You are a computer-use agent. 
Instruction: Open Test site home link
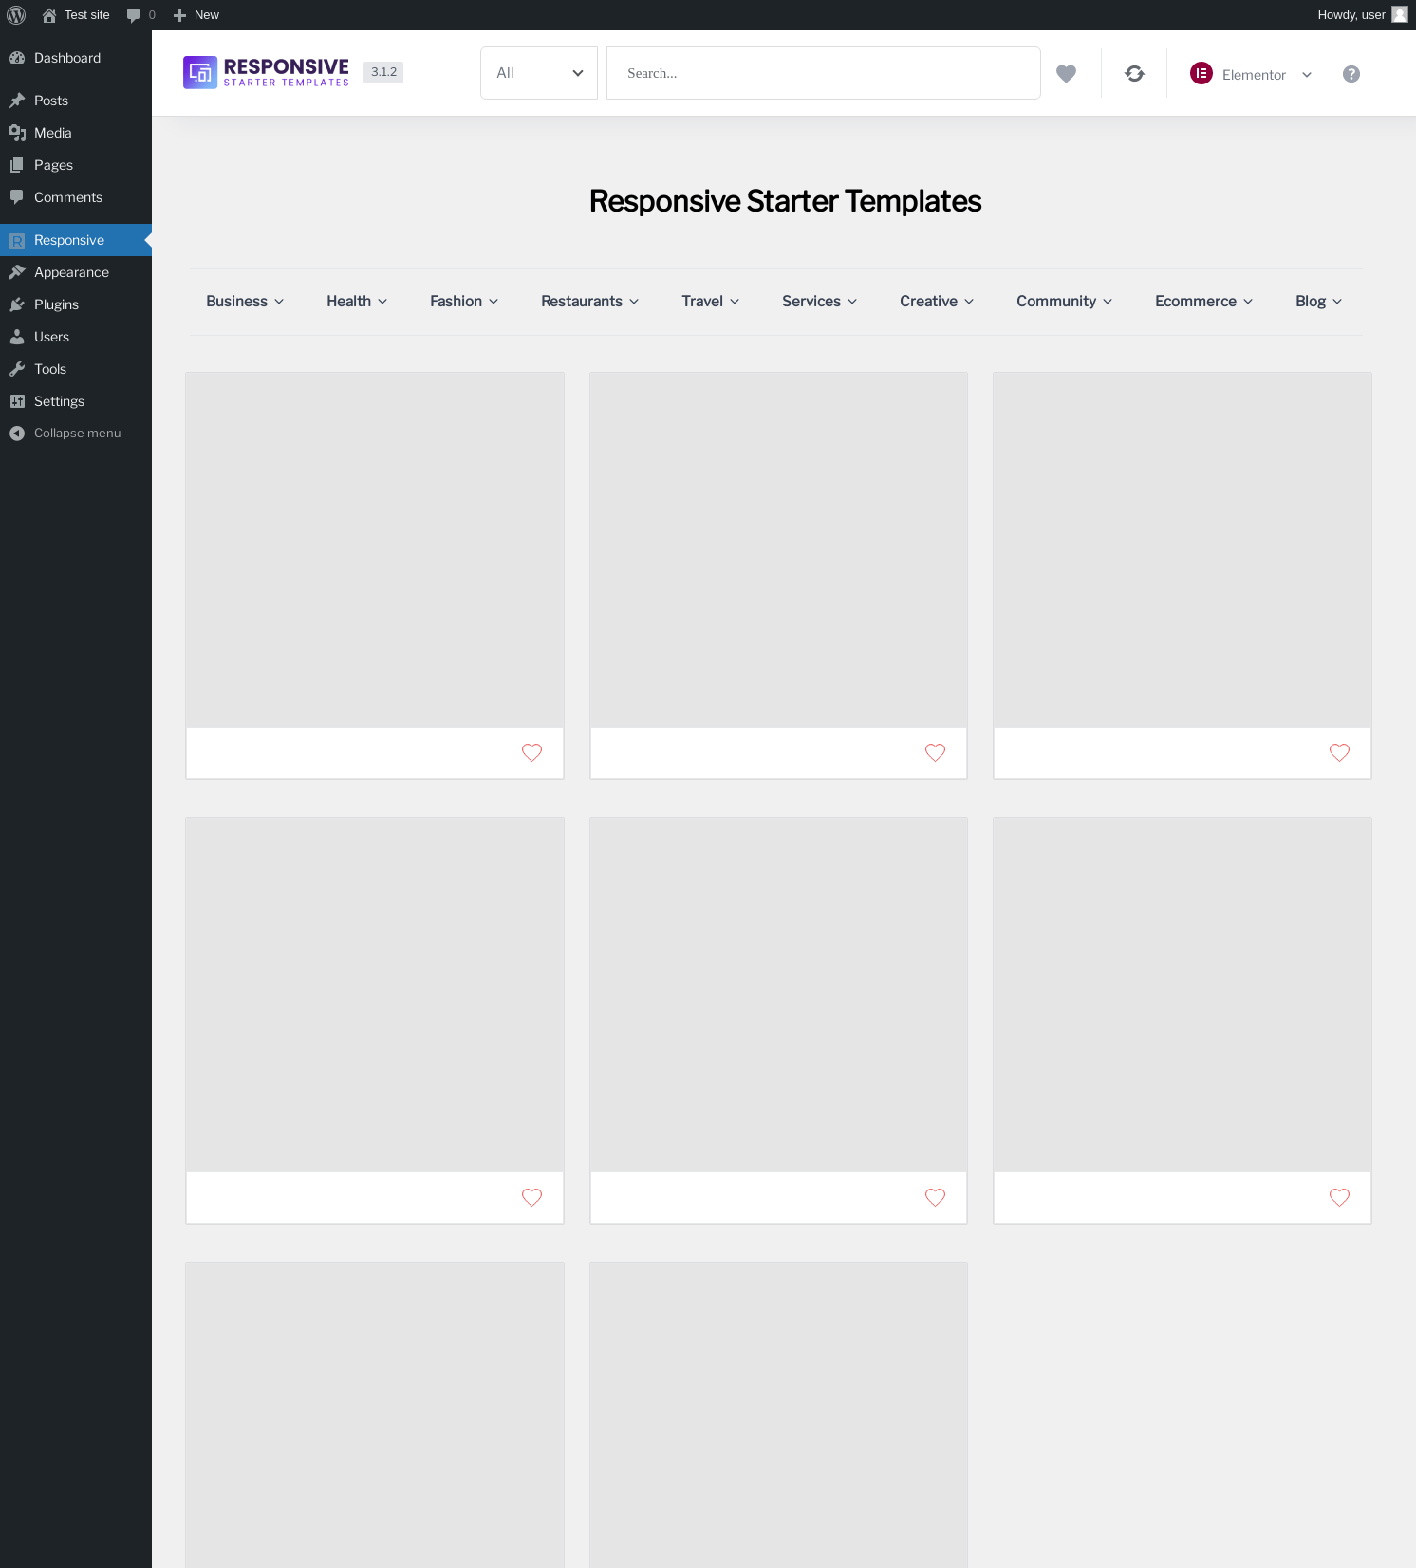[x=76, y=15]
